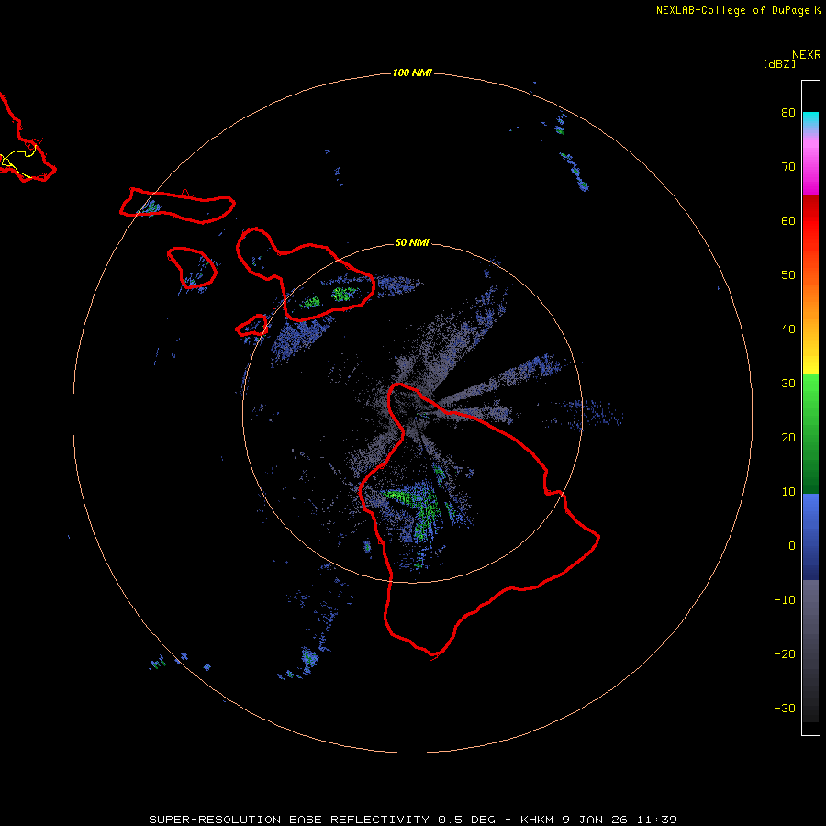Click the 30 value on the dBZ scale

(788, 383)
